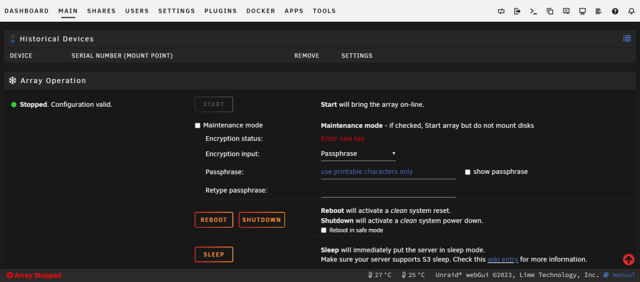The height and width of the screenshot is (282, 640).
Task: Click the Retype passphrase field
Action: point(388,191)
